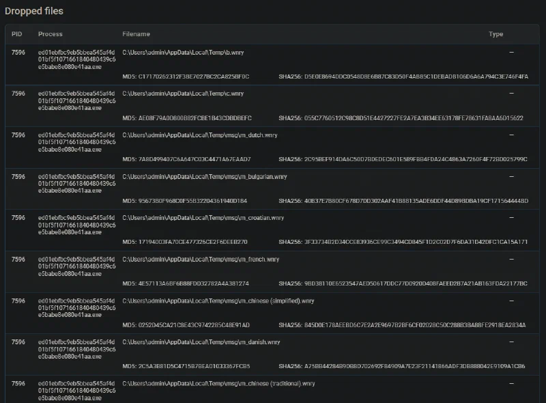Viewport: 546px width, 403px height.
Task: Click the type dash in the m_french.wnry row
Action: 511,260
